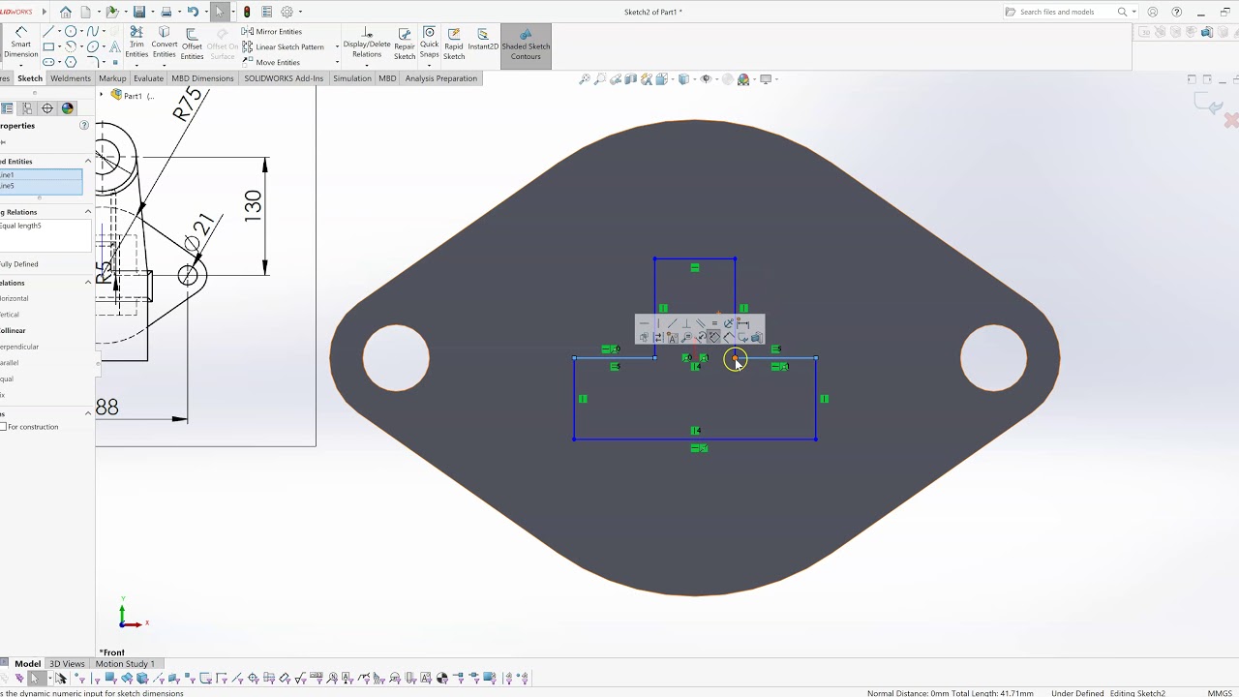Image resolution: width=1239 pixels, height=697 pixels.
Task: Select the Circle sketch tool
Action: 71,31
